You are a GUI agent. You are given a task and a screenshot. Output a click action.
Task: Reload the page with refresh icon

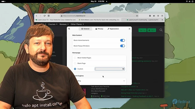tap(45, 16)
